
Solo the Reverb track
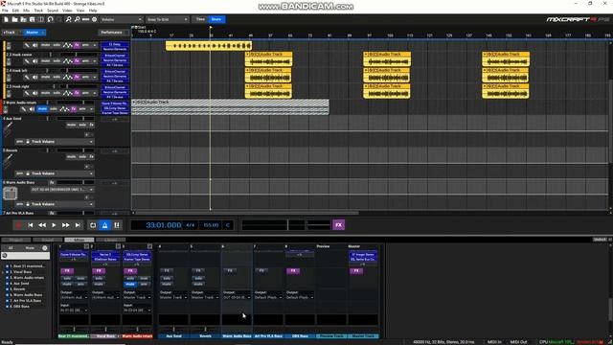(x=82, y=156)
